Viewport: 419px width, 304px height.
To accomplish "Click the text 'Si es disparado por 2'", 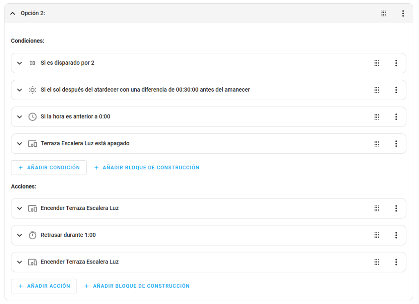I will (x=68, y=63).
